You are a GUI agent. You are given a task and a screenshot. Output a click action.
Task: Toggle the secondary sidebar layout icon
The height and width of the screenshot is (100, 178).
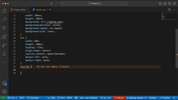tap(170, 4)
